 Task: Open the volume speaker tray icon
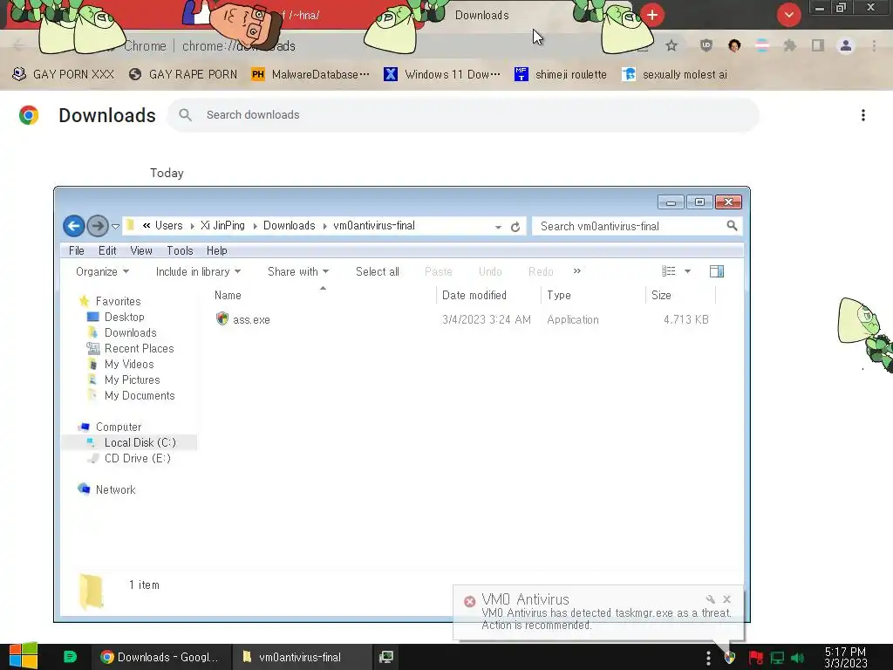798,658
